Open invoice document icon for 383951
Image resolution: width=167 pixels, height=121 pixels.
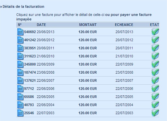click(20, 48)
